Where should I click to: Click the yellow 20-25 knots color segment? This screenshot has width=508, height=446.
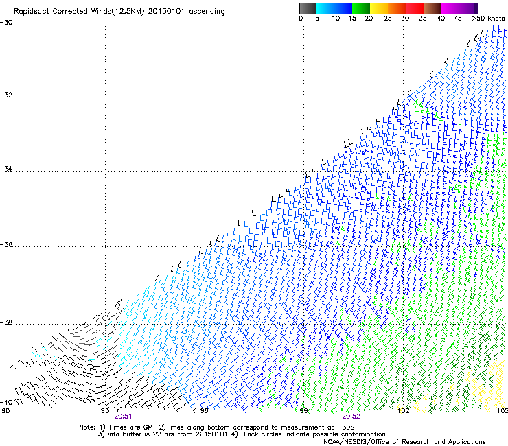pyautogui.click(x=379, y=8)
